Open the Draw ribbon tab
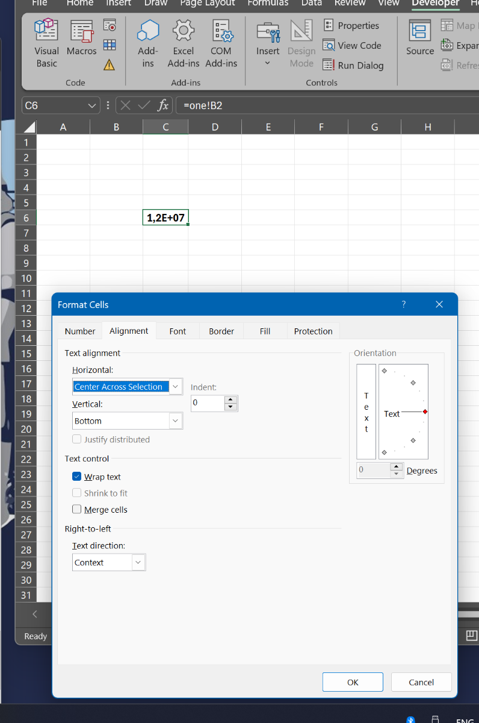 click(156, 3)
